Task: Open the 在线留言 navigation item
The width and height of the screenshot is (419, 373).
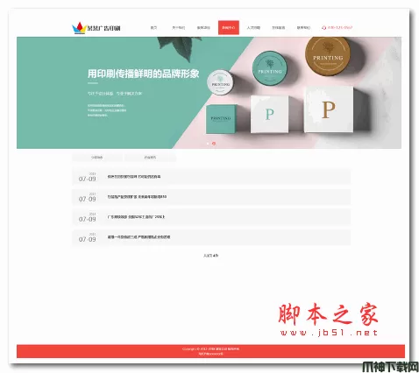Action: [279, 28]
